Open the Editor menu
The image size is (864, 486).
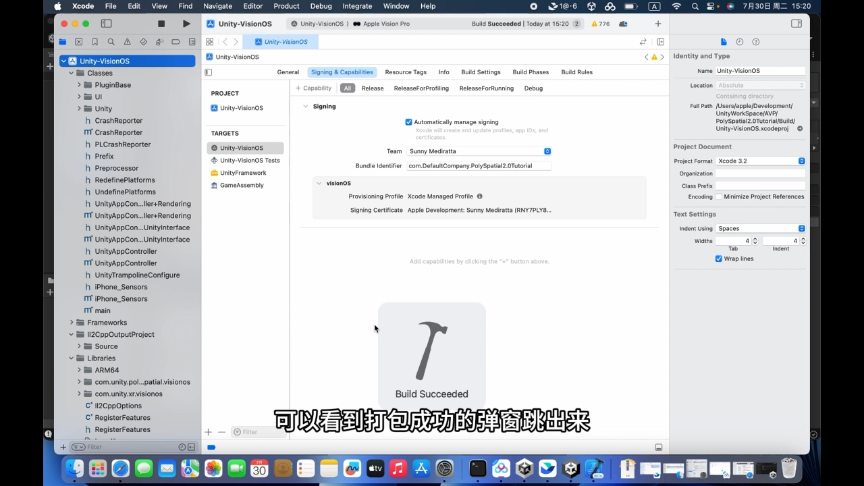252,6
